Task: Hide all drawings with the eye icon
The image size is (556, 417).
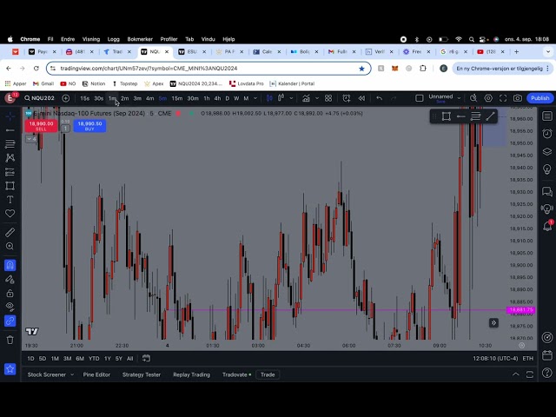Action: point(10,307)
